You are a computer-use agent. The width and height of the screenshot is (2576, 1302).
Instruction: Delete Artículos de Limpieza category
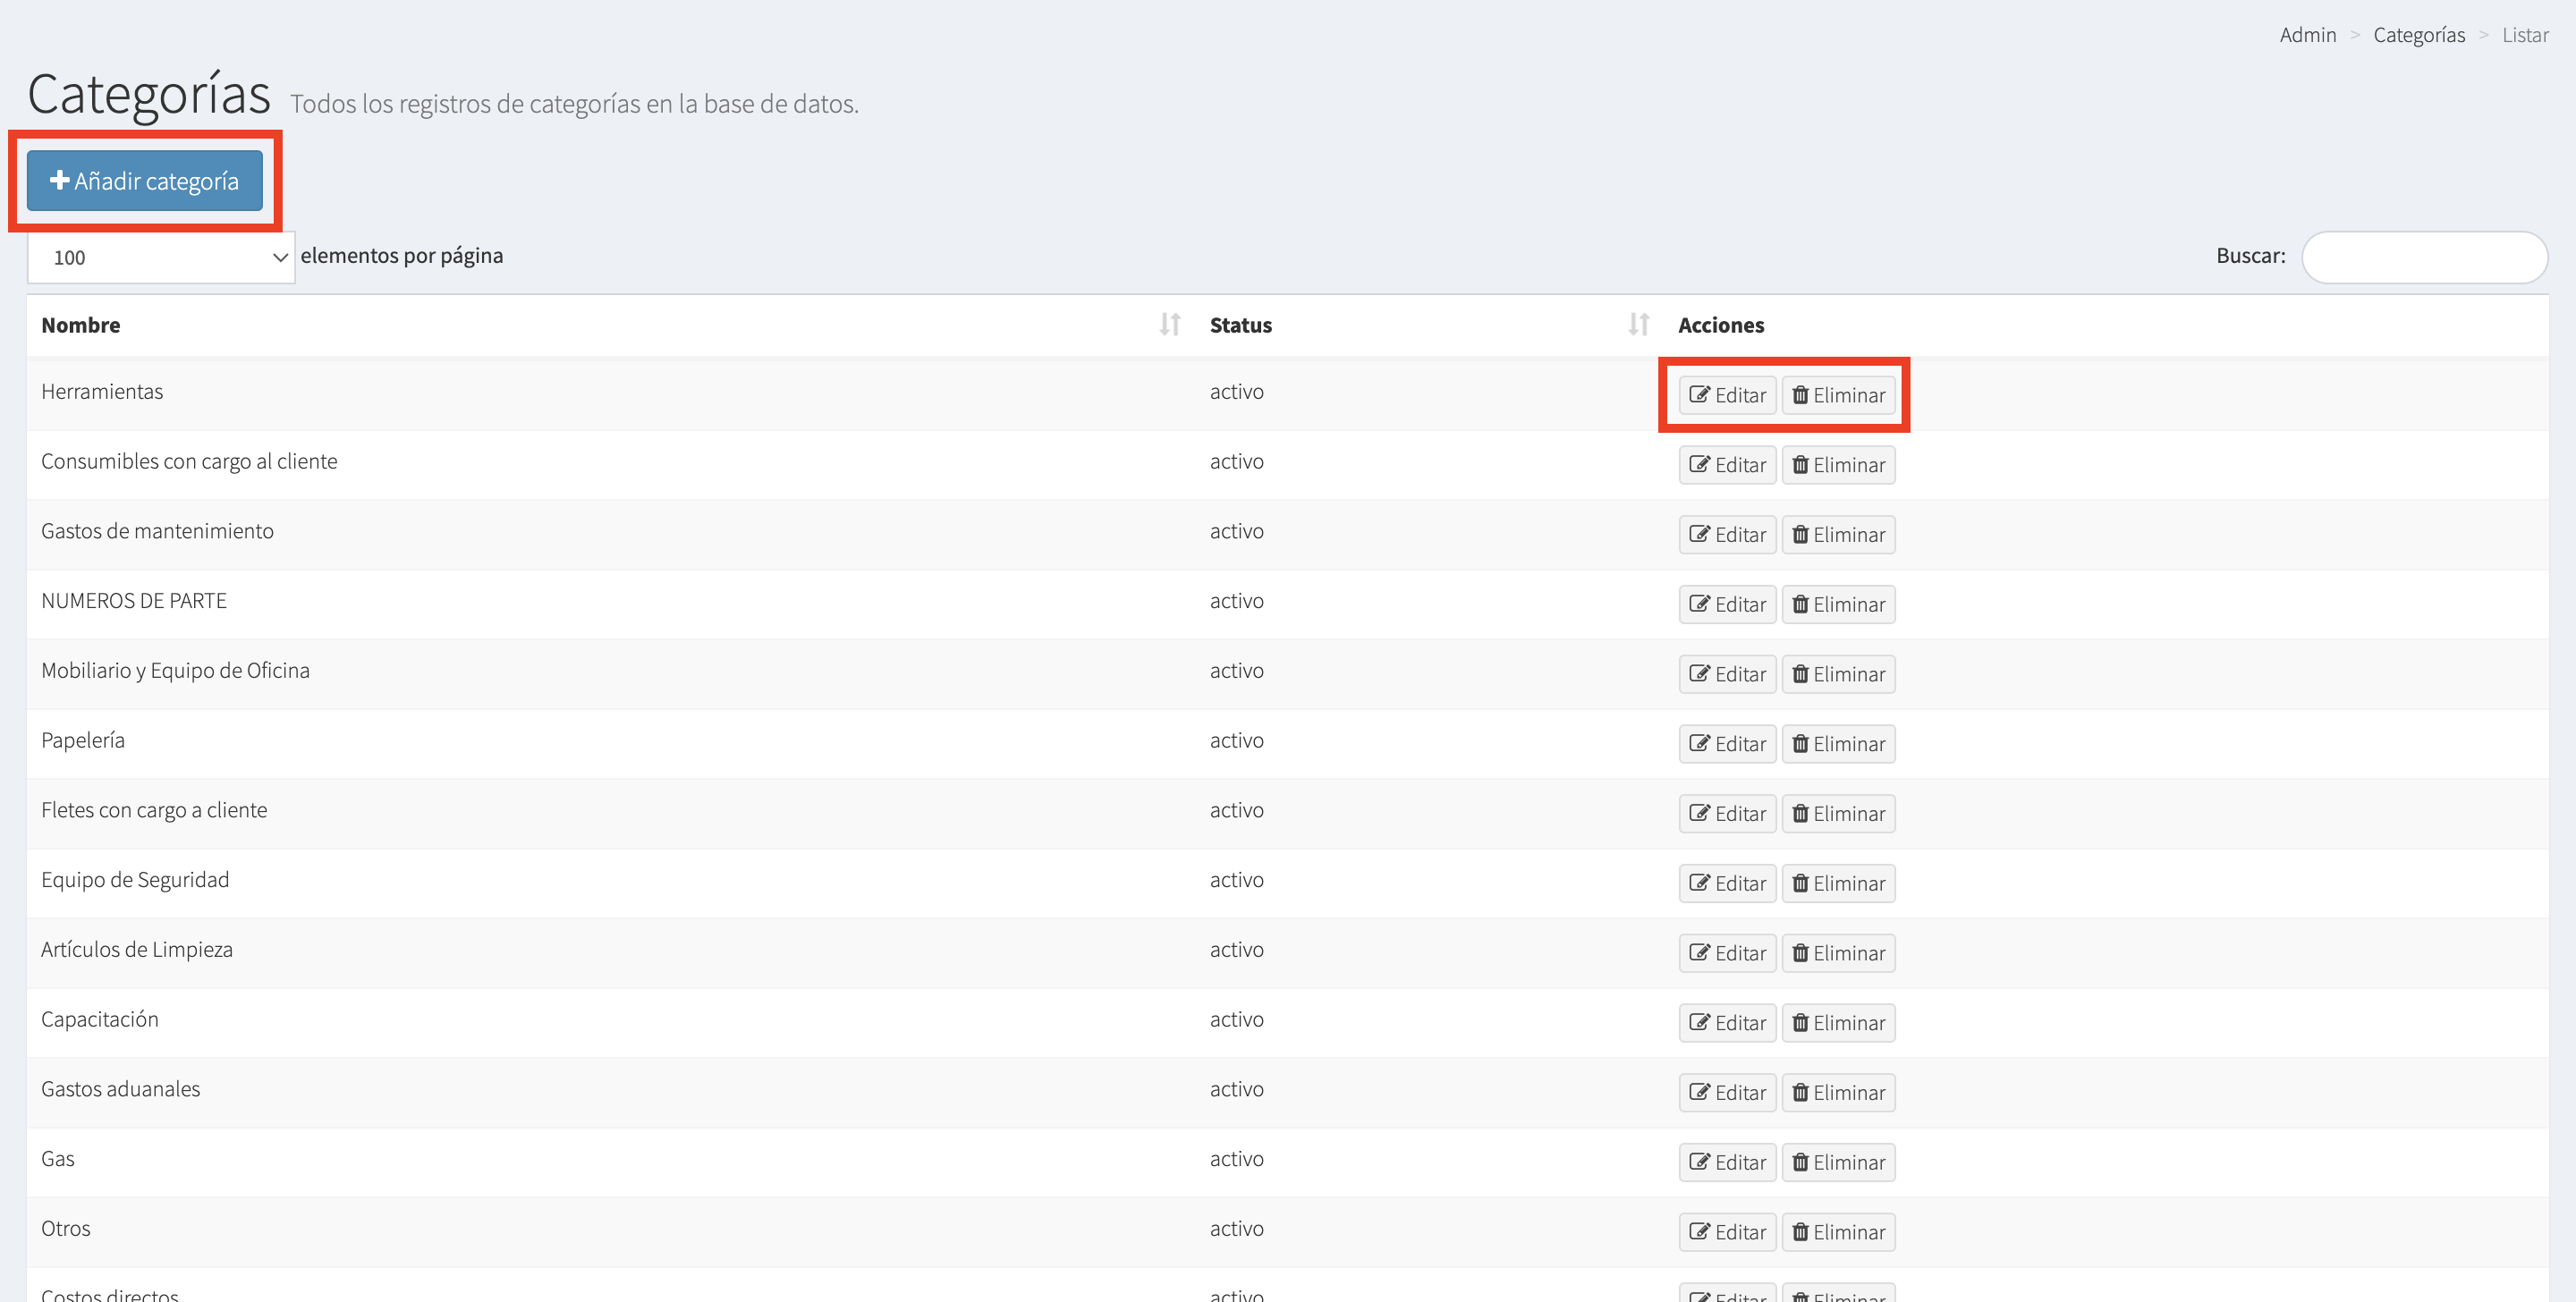1838,953
